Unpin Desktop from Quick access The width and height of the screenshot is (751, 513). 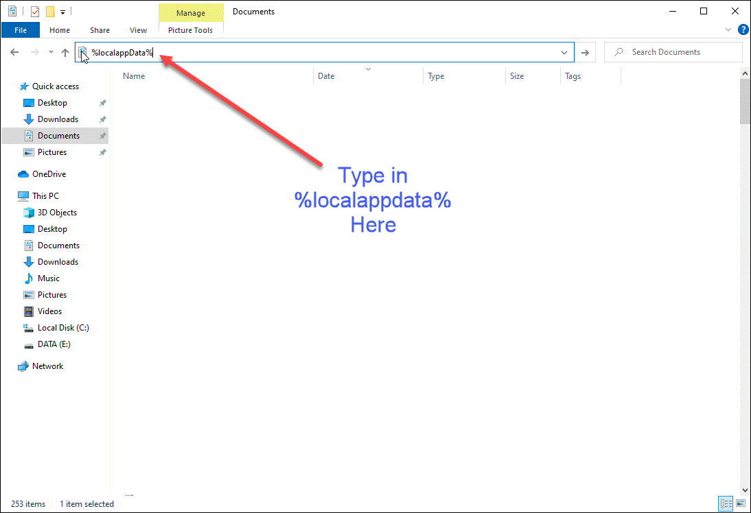click(x=102, y=103)
